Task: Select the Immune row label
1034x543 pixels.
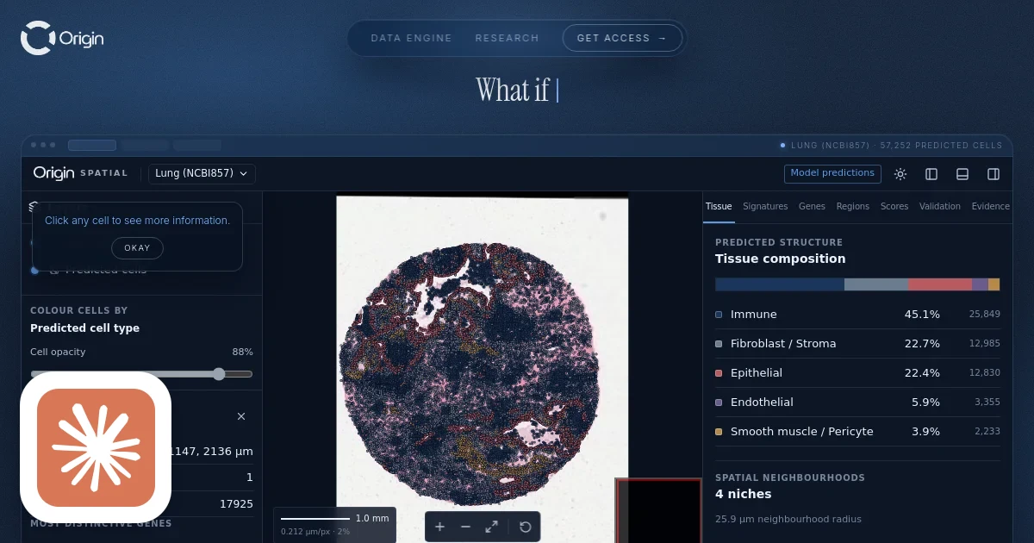Action: (754, 315)
